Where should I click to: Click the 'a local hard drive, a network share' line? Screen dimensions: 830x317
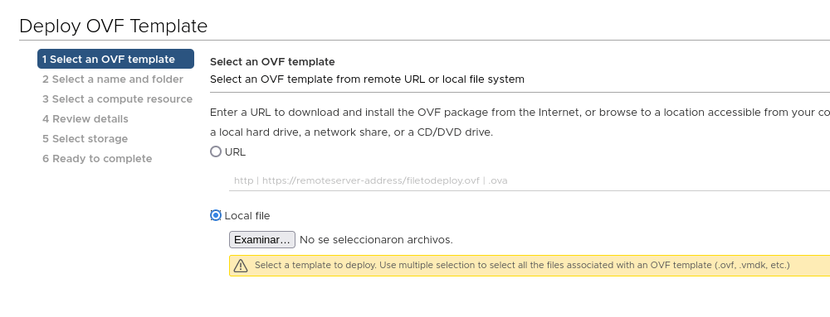[351, 132]
